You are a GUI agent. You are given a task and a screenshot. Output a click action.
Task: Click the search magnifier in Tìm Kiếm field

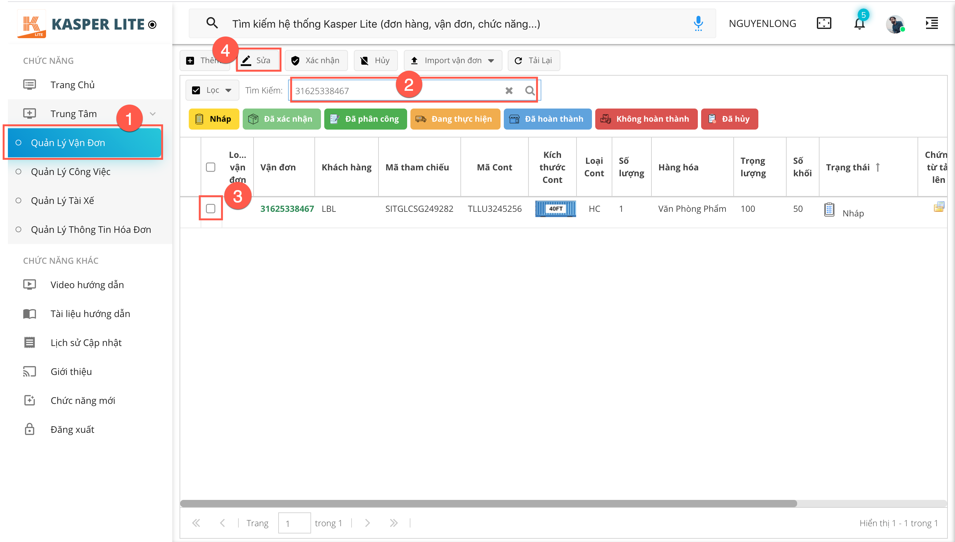529,90
